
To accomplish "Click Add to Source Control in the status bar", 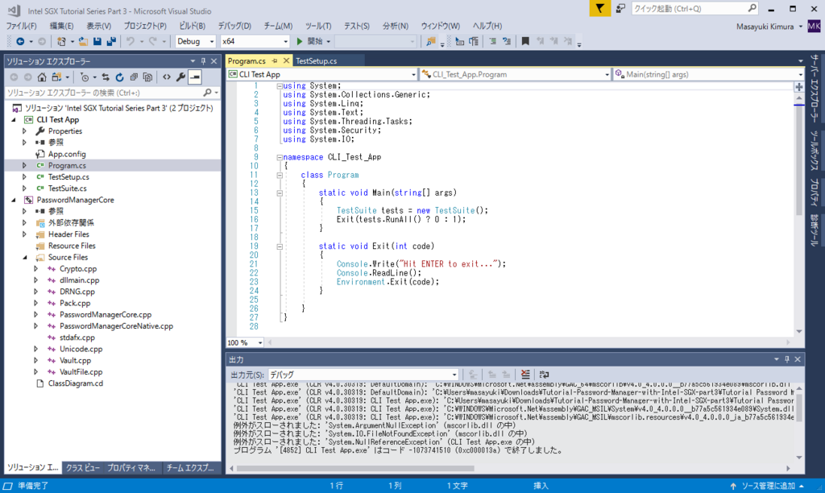I will coord(767,486).
